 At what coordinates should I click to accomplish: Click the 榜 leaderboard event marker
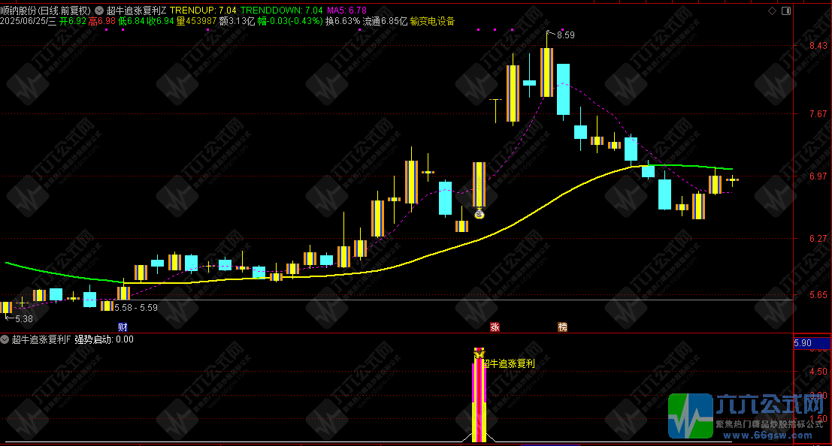(x=562, y=327)
